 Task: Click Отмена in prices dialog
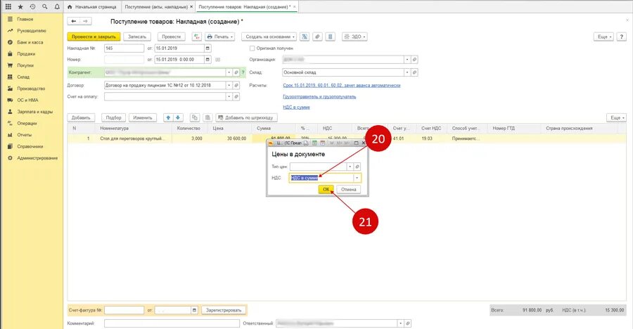coord(348,189)
